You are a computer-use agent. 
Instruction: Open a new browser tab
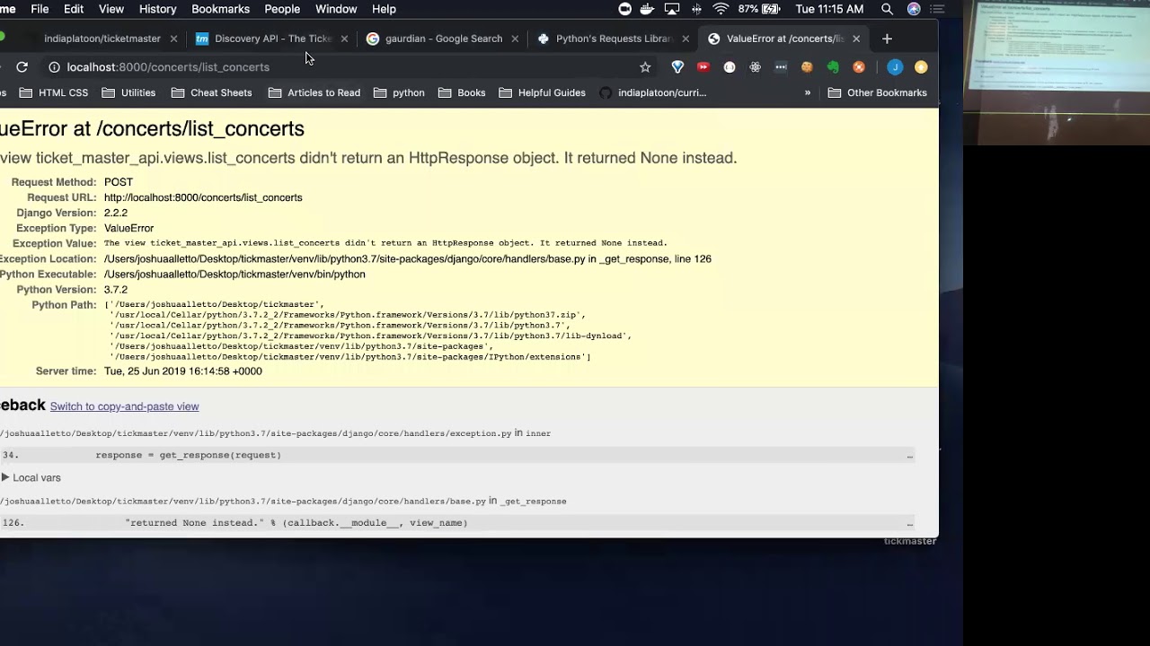pyautogui.click(x=887, y=39)
